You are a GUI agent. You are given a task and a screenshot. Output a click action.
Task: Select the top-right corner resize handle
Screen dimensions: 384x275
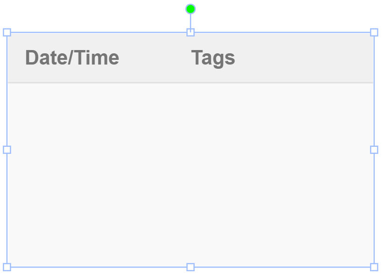[374, 32]
